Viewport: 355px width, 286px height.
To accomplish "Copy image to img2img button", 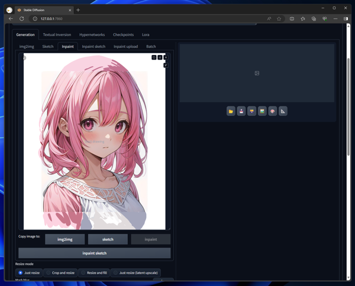I will 64,239.
